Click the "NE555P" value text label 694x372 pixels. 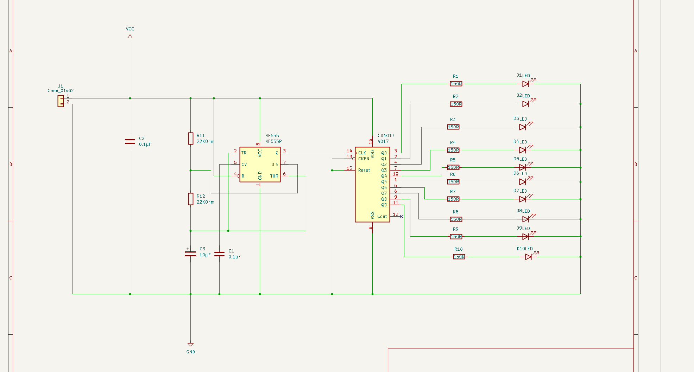click(273, 142)
